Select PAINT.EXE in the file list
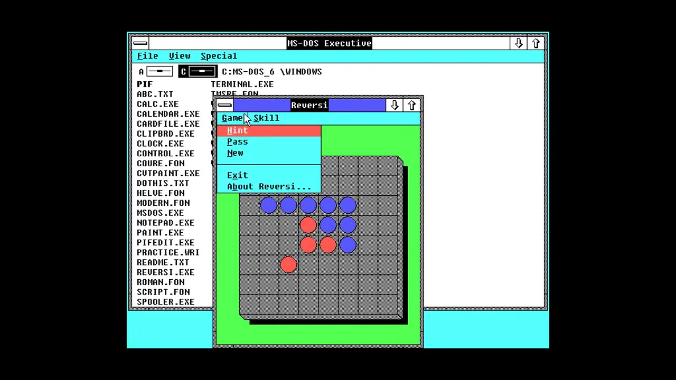 pyautogui.click(x=161, y=233)
